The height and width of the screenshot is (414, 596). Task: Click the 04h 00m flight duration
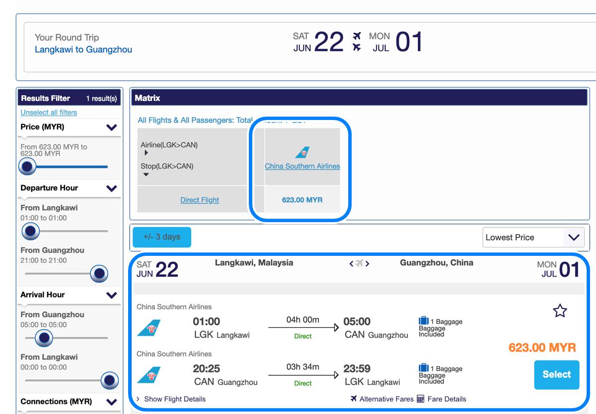pyautogui.click(x=303, y=319)
